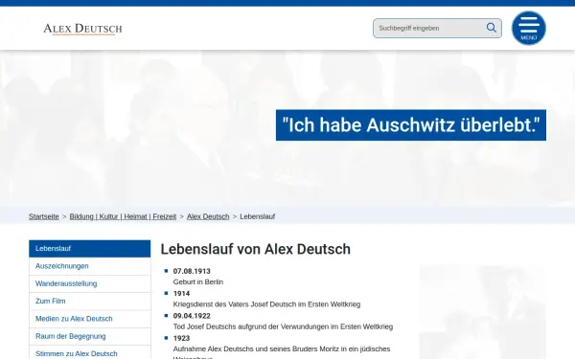575x359 pixels.
Task: Open the round MENÜ hamburger button
Action: [x=528, y=28]
